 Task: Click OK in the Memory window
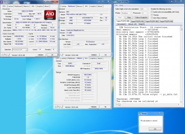point(105,107)
